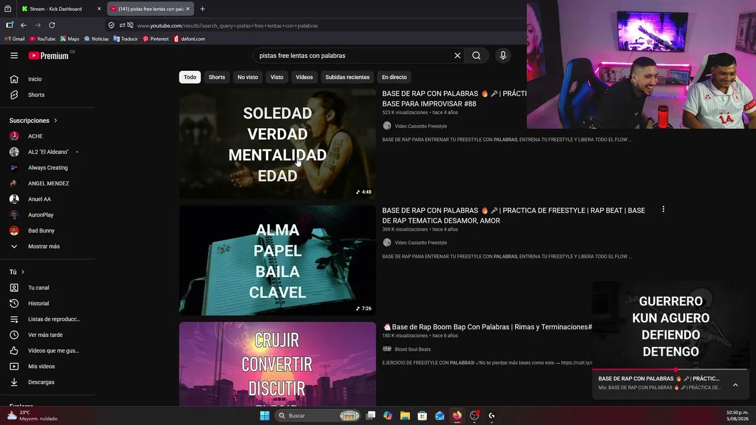Switch to Stream - Kick Dashboard tab

60,9
